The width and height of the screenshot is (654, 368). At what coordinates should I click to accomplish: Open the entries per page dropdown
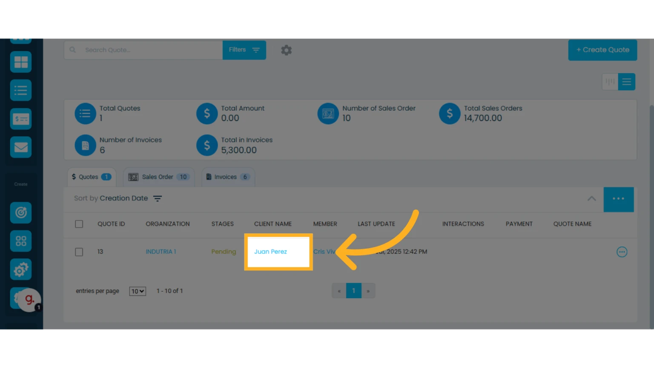point(138,291)
